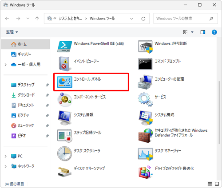Click the refresh button in address bar
Image resolution: width=222 pixels, height=188 pixels.
tap(143, 19)
